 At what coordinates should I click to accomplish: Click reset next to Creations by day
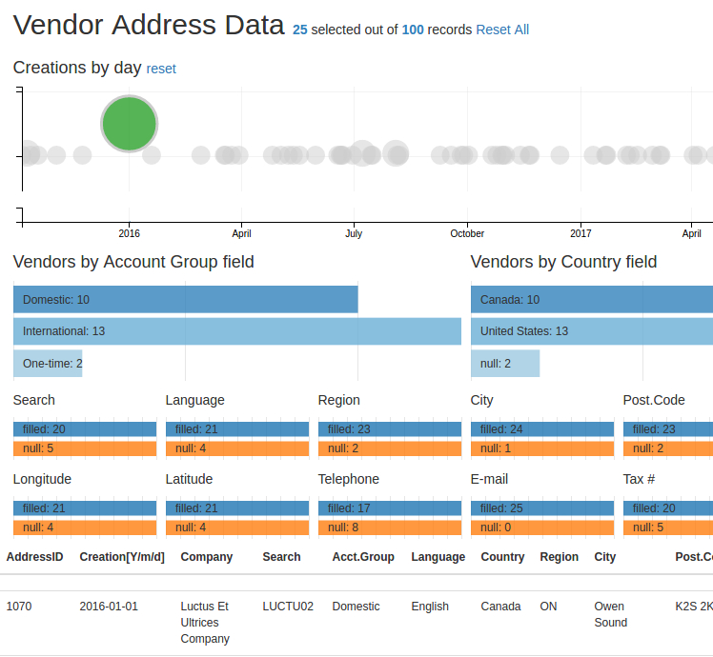(161, 69)
